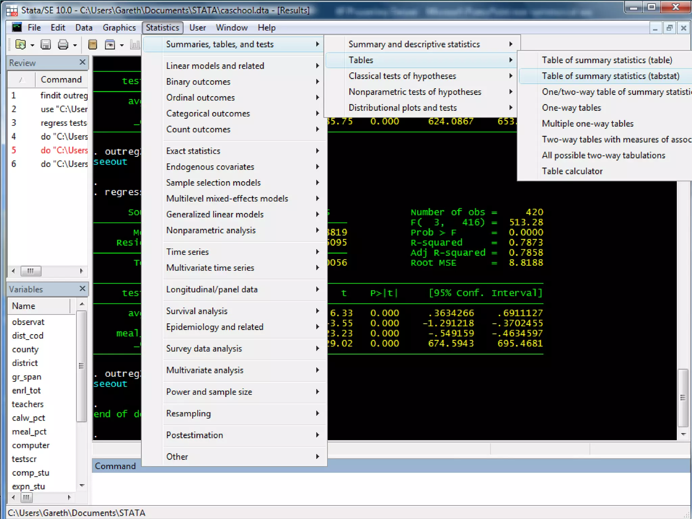Click the Command column header in Review

[61, 79]
